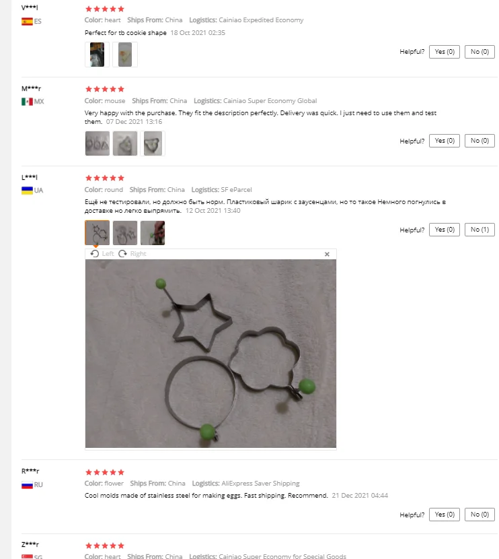Close the enlarged review photo viewer

[x=327, y=254]
